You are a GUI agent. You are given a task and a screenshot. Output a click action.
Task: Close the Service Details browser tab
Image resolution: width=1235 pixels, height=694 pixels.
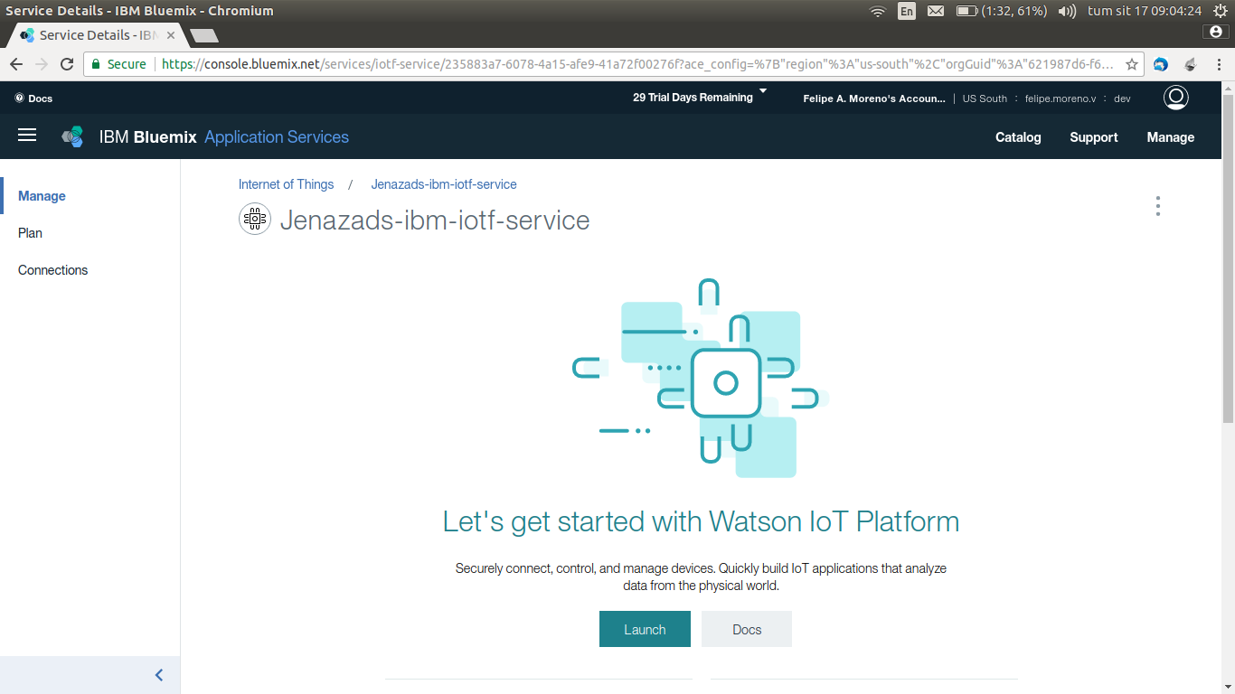coord(171,35)
